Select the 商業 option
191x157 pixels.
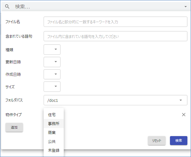click(x=53, y=133)
